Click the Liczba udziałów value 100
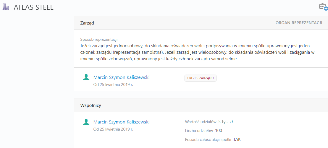 click(218, 131)
